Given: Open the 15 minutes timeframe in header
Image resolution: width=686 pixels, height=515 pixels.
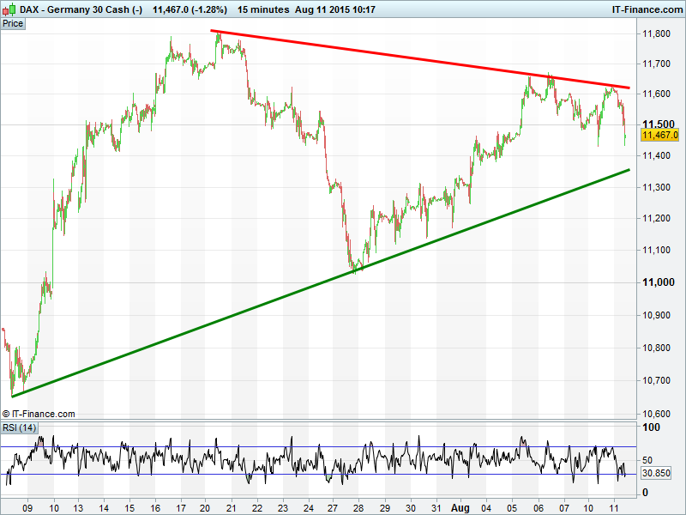Looking at the screenshot, I should coord(262,8).
